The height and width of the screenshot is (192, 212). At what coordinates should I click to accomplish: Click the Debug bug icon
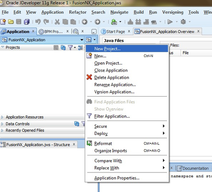click(x=183, y=22)
